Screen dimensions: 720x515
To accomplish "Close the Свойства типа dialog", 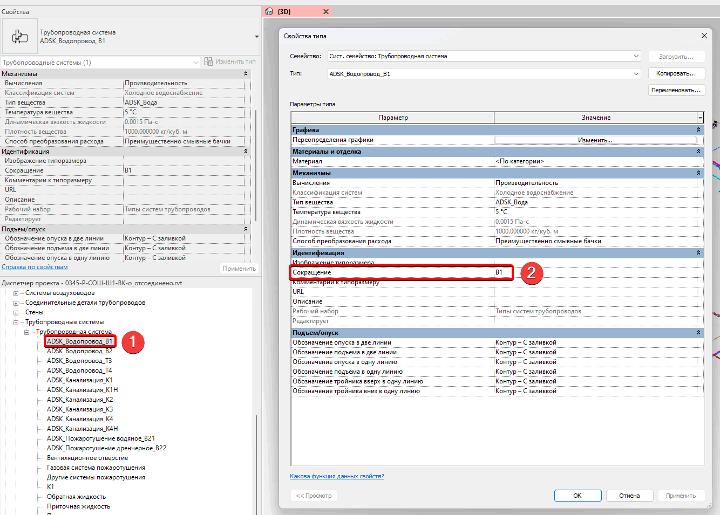I will coord(704,36).
